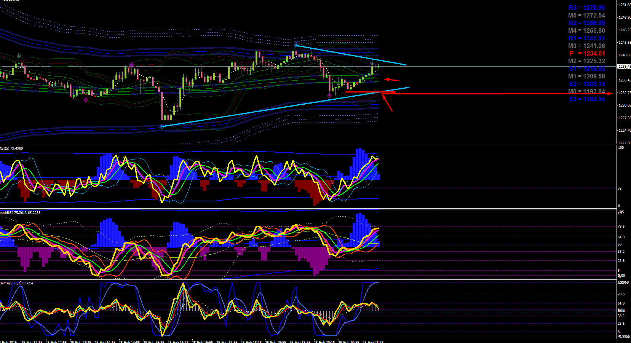Click the 1235.45 price axis value

click(x=625, y=80)
